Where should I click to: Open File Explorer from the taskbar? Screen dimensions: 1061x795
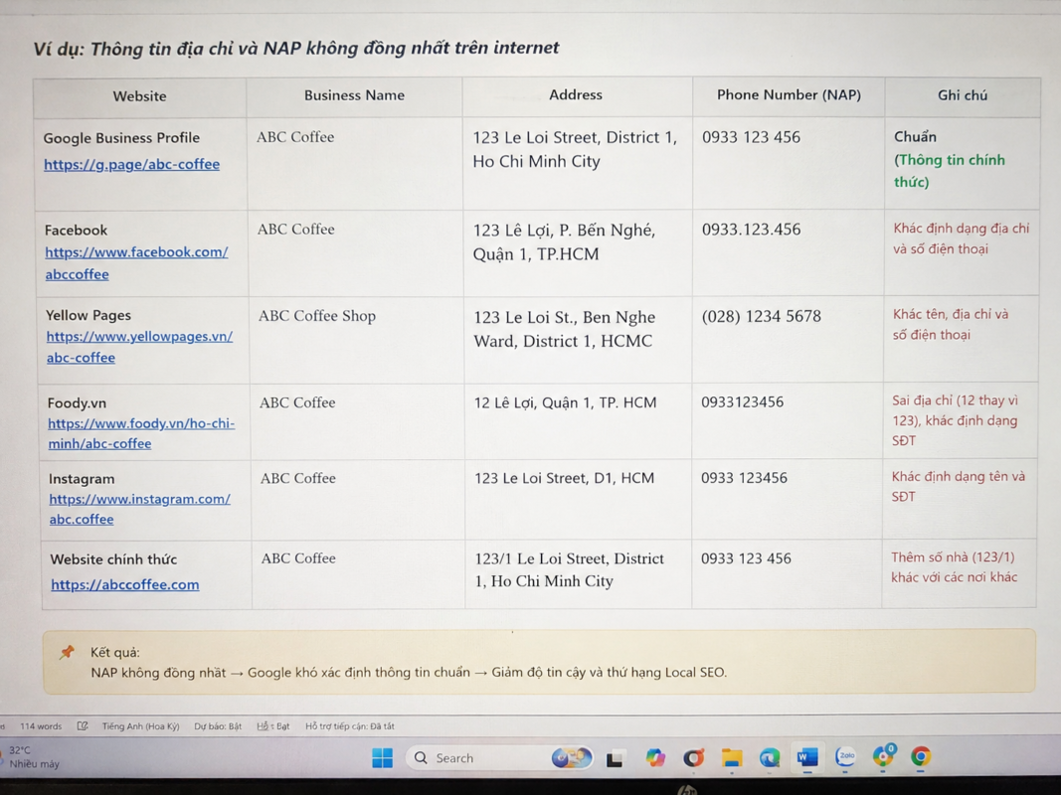732,758
